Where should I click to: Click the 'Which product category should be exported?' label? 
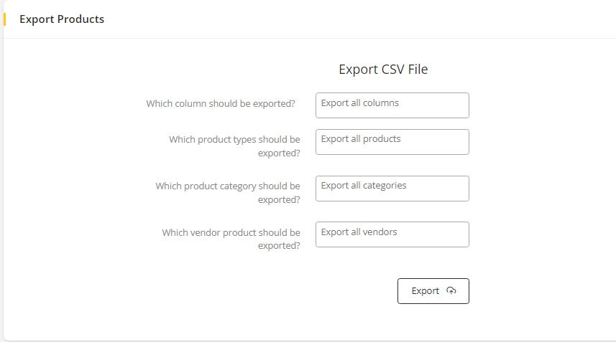(x=228, y=192)
